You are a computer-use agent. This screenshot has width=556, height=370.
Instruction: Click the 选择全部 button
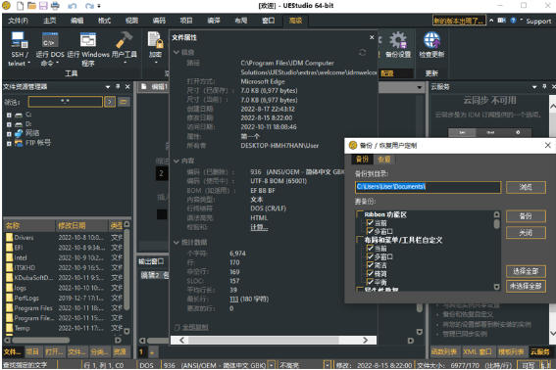pos(526,271)
